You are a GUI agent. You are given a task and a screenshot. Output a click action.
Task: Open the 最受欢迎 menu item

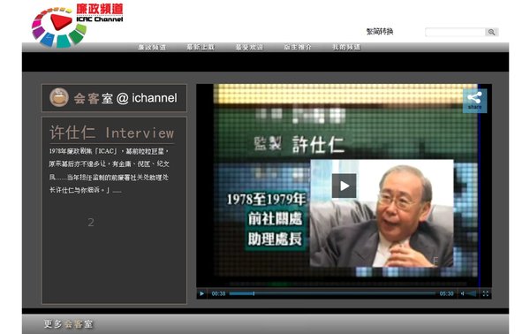click(249, 47)
